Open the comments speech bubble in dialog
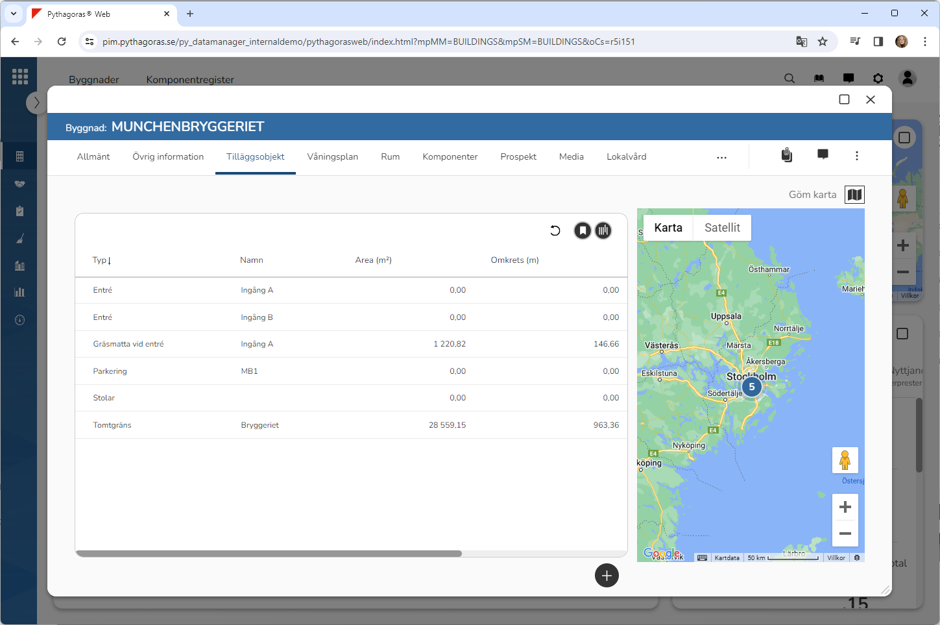 823,154
